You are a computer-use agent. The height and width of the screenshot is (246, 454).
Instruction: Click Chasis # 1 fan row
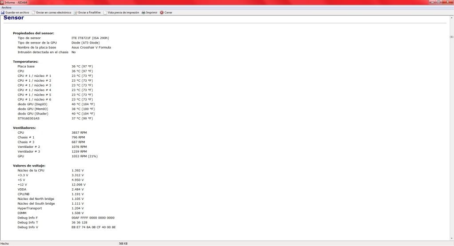point(51,137)
